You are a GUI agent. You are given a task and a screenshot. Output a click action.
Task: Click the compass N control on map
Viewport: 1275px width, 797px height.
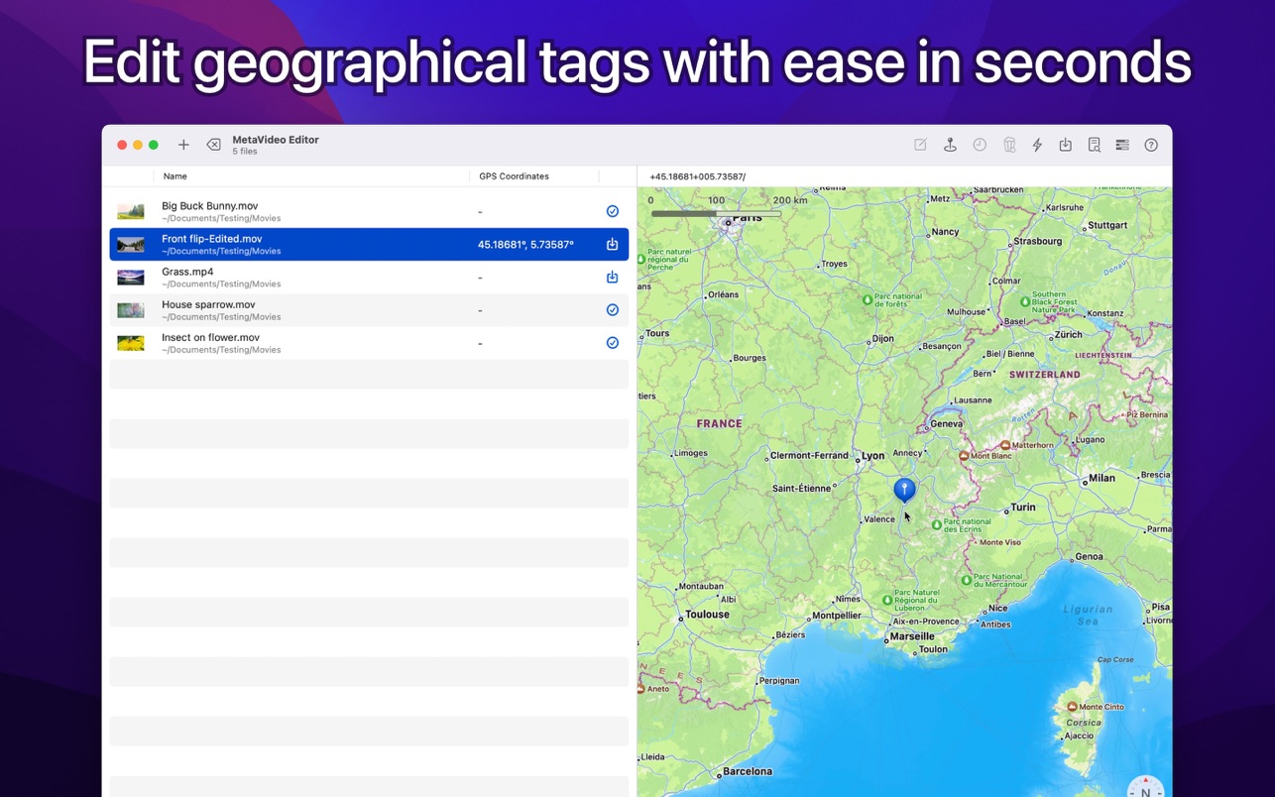[x=1146, y=787]
